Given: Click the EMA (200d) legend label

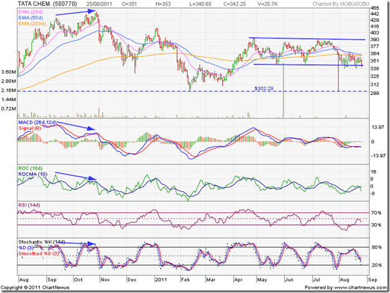Looking at the screenshot, I should pos(32,24).
